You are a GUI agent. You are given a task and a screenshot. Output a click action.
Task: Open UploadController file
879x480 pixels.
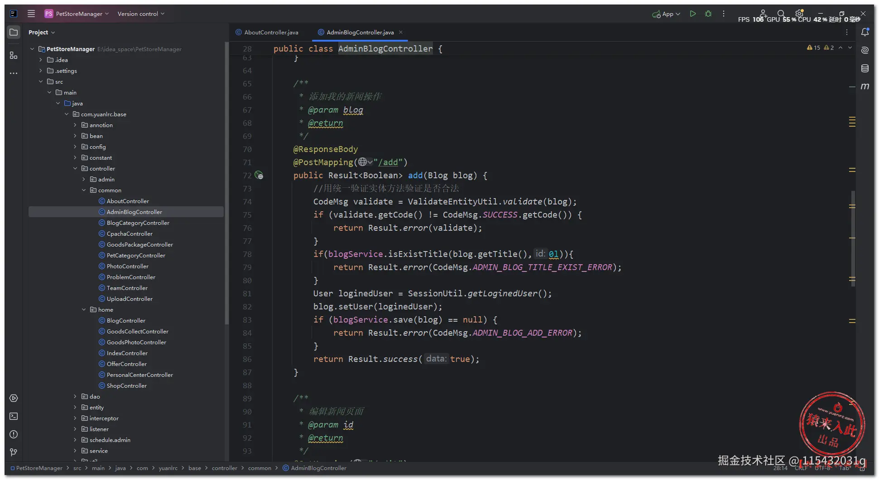tap(130, 299)
